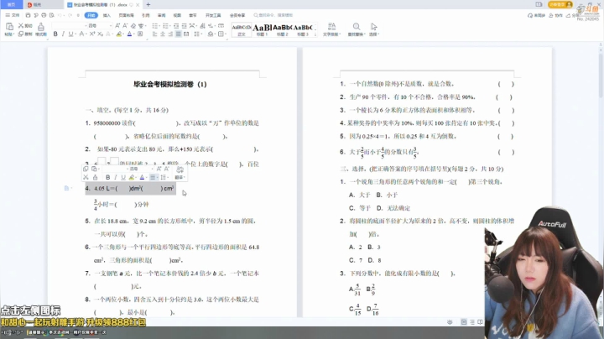
Task: Switch to the Insert (插入) ribbon tab
Action: point(107,15)
